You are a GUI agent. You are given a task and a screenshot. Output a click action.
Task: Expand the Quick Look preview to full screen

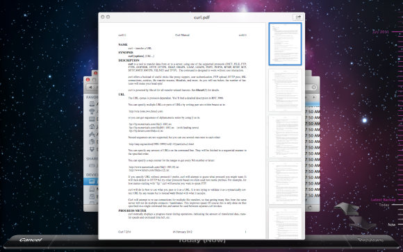(x=108, y=17)
